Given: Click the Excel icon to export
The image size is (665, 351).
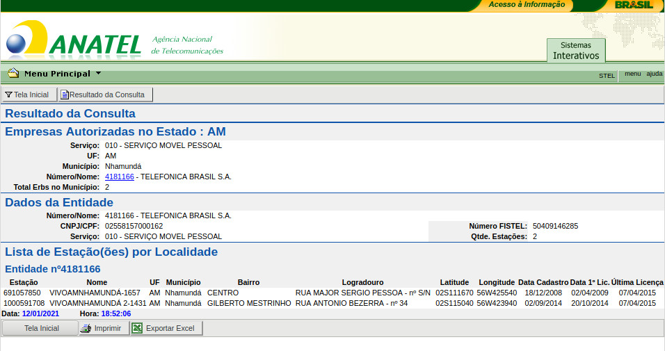Looking at the screenshot, I should [138, 328].
